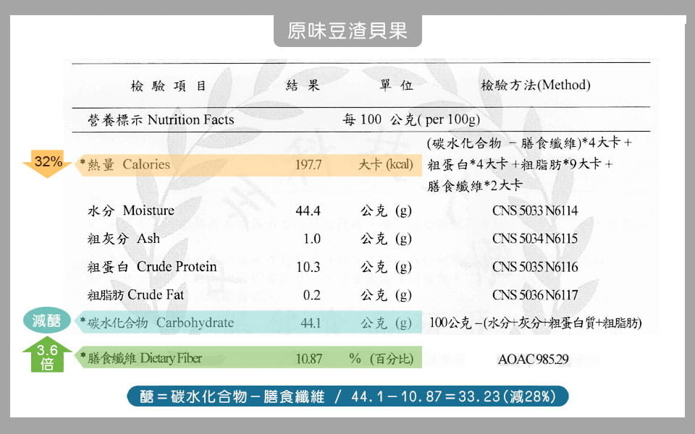Screen dimensions: 695x434
Task: Click the orange 32% down-arrow badge
Action: point(47,163)
